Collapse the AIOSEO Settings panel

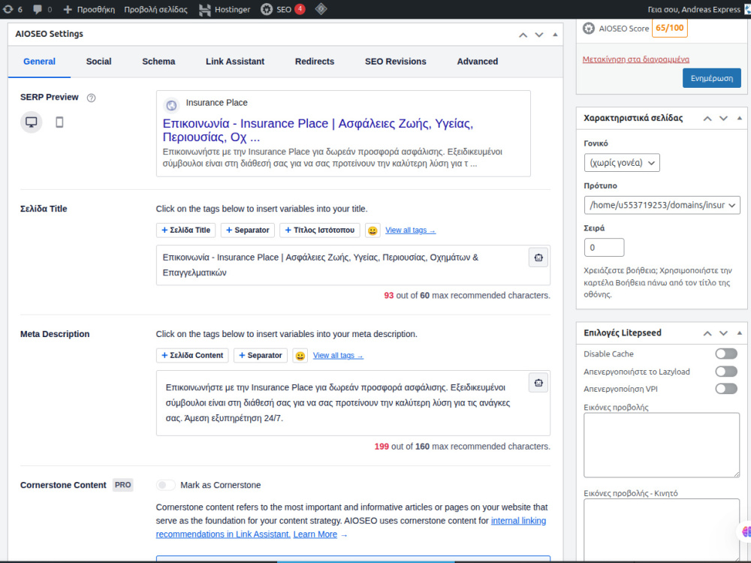[x=555, y=35]
